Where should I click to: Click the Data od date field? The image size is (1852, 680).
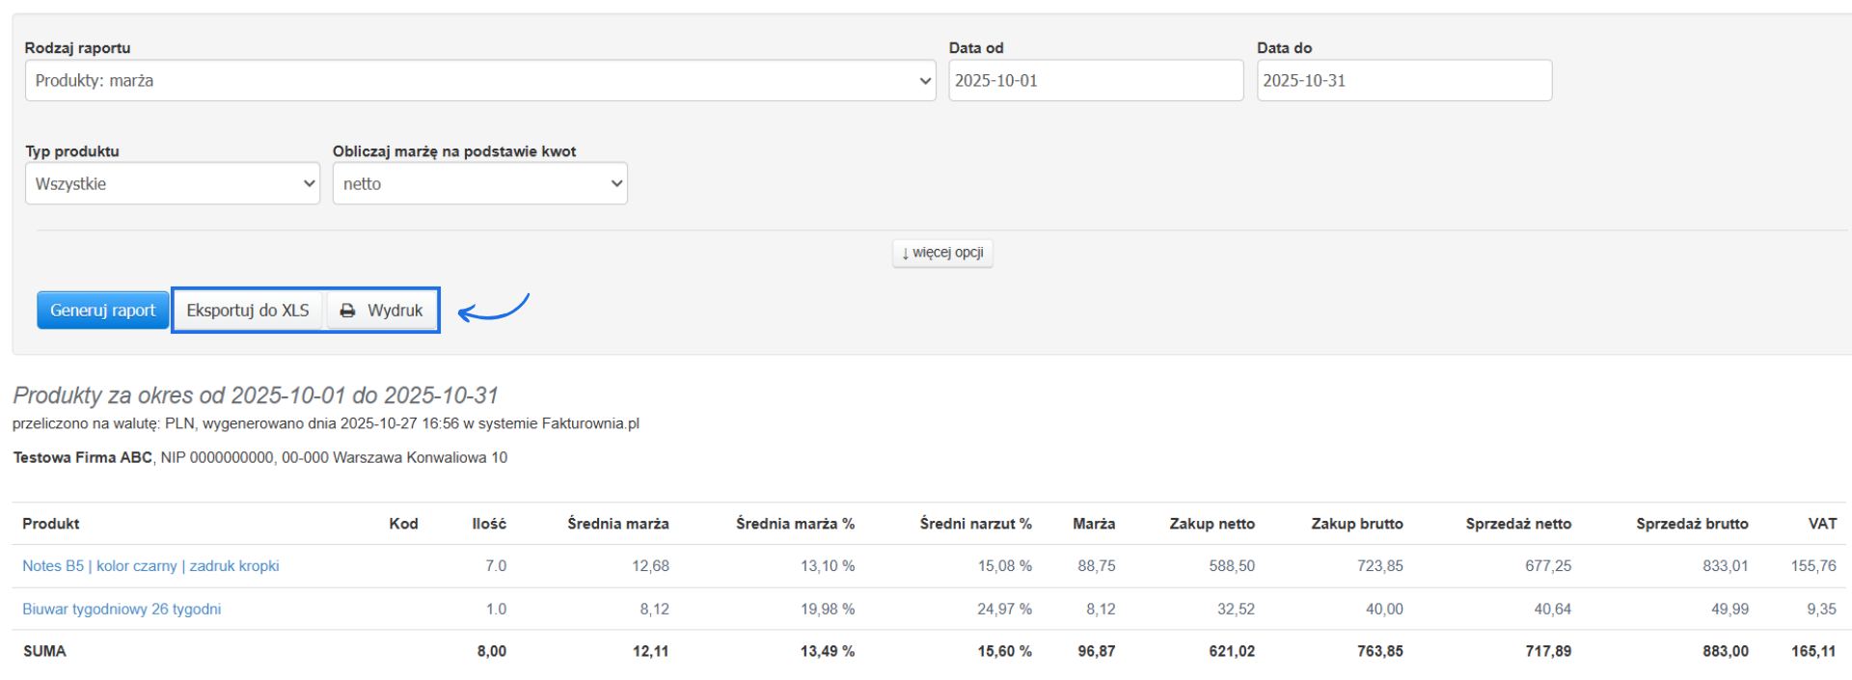click(1095, 81)
